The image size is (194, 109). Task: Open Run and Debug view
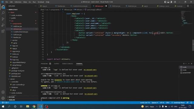tap(3, 25)
